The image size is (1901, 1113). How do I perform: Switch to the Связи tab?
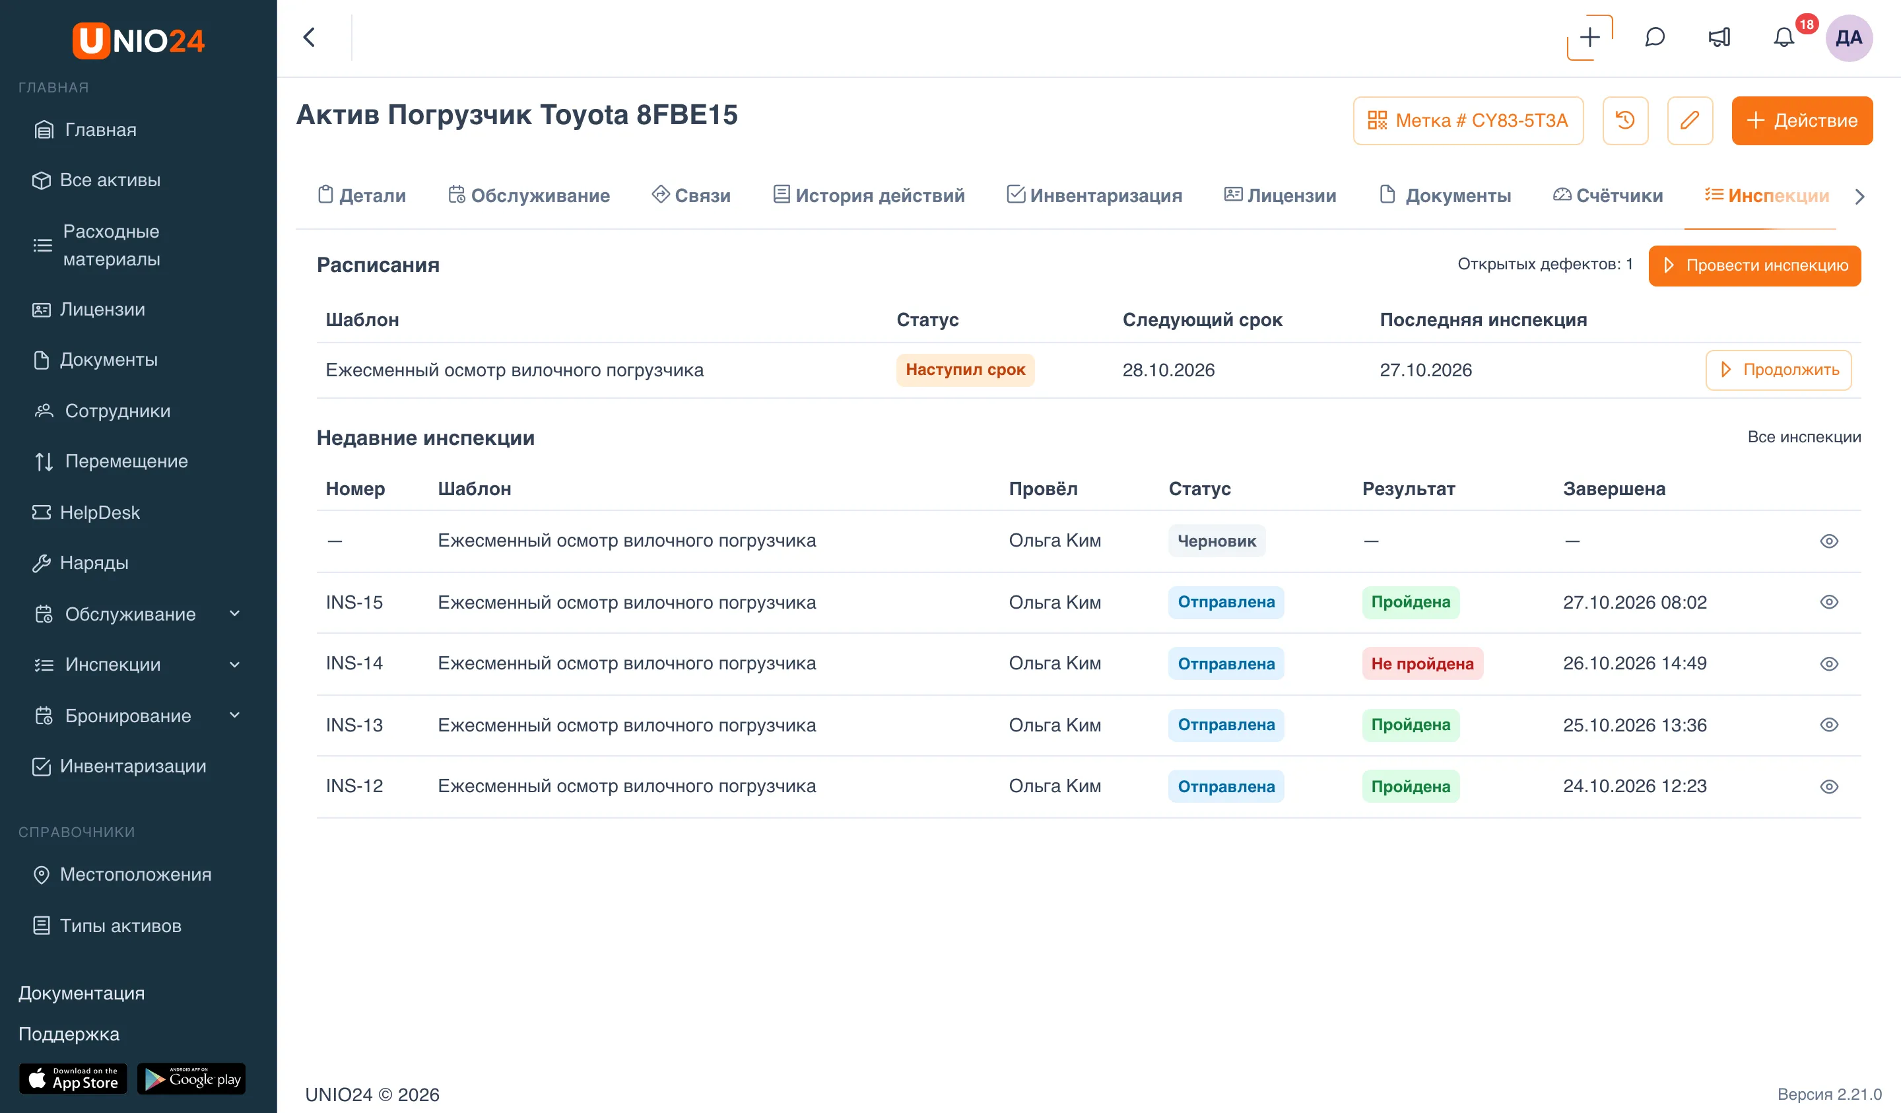tap(691, 195)
